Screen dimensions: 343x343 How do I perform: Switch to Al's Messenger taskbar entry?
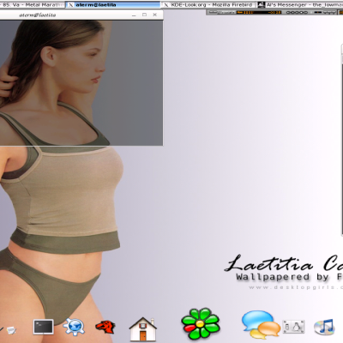click(x=299, y=5)
